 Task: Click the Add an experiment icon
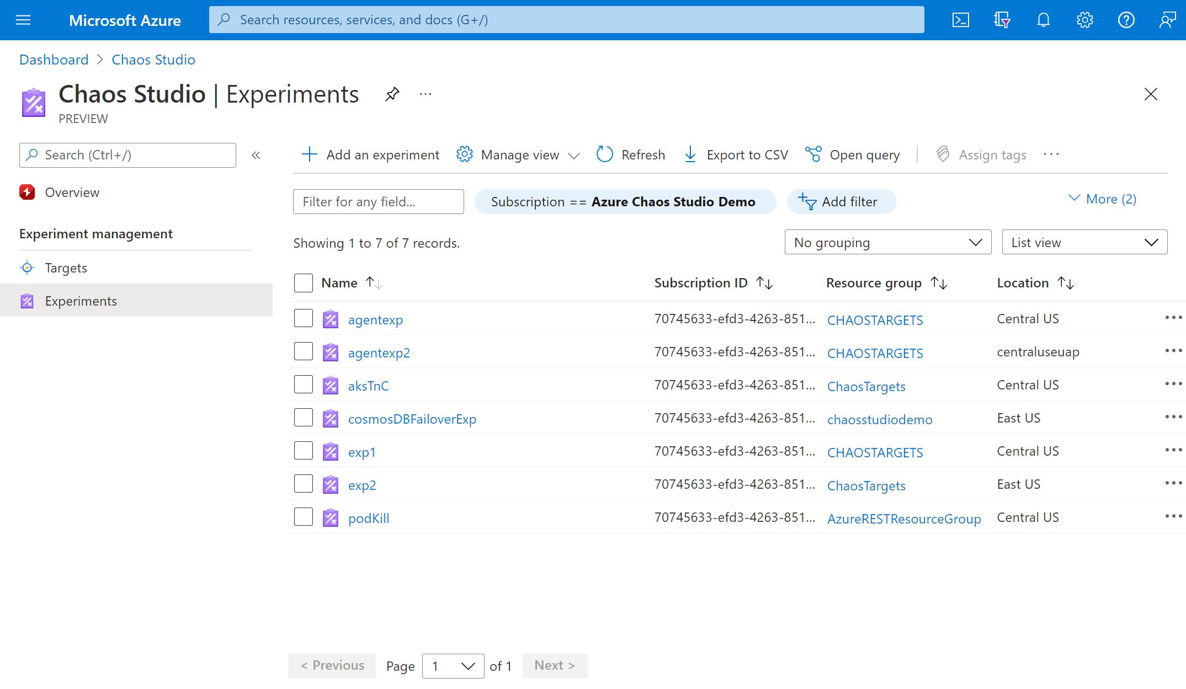[309, 154]
